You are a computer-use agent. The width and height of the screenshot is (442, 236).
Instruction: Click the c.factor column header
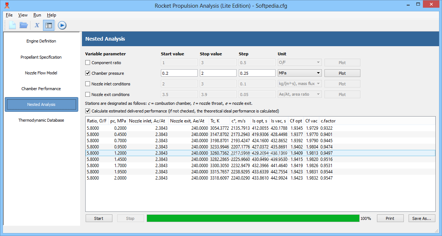click(x=328, y=121)
